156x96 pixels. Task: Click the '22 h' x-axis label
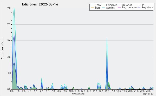click(x=142, y=91)
